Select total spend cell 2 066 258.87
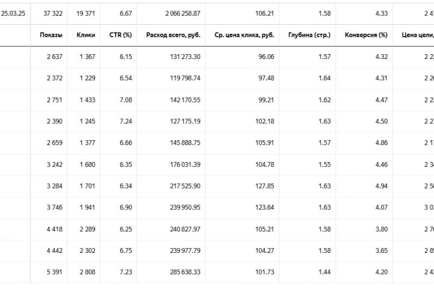Image resolution: width=434 pixels, height=289 pixels. coord(178,13)
